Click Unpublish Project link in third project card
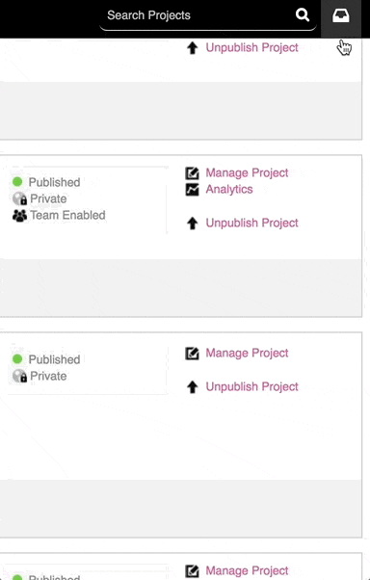The height and width of the screenshot is (580, 370). click(x=252, y=386)
